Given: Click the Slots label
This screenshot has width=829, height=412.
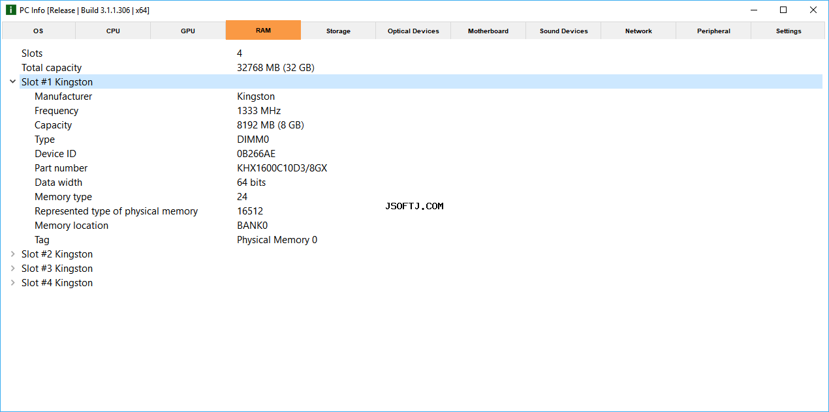Looking at the screenshot, I should tap(32, 53).
